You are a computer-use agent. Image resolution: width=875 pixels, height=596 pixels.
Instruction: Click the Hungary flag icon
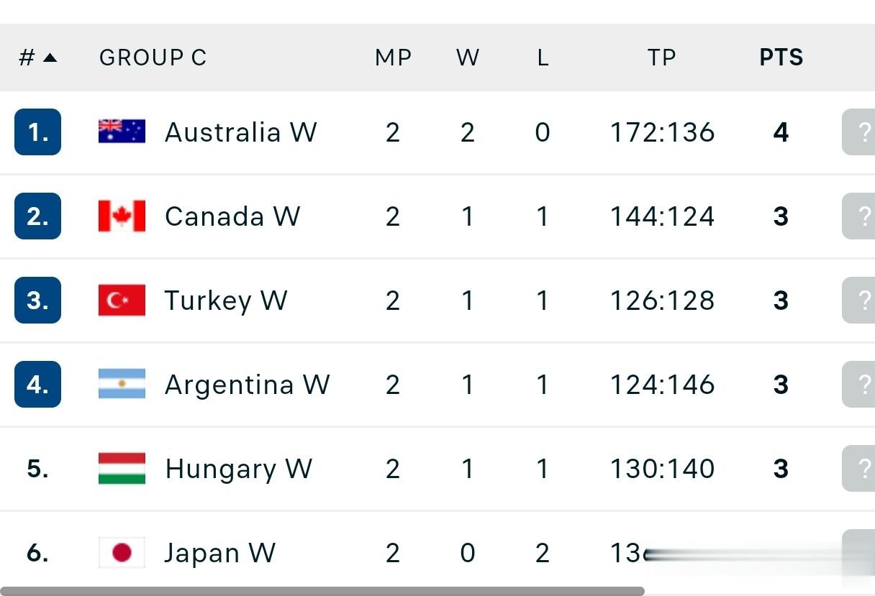click(122, 468)
